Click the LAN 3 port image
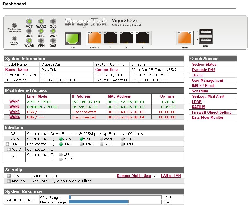The width and height of the screenshot is (250, 207). pyautogui.click(x=126, y=38)
